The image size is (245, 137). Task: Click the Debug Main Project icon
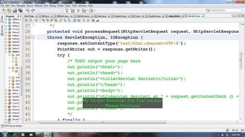pos(84,11)
